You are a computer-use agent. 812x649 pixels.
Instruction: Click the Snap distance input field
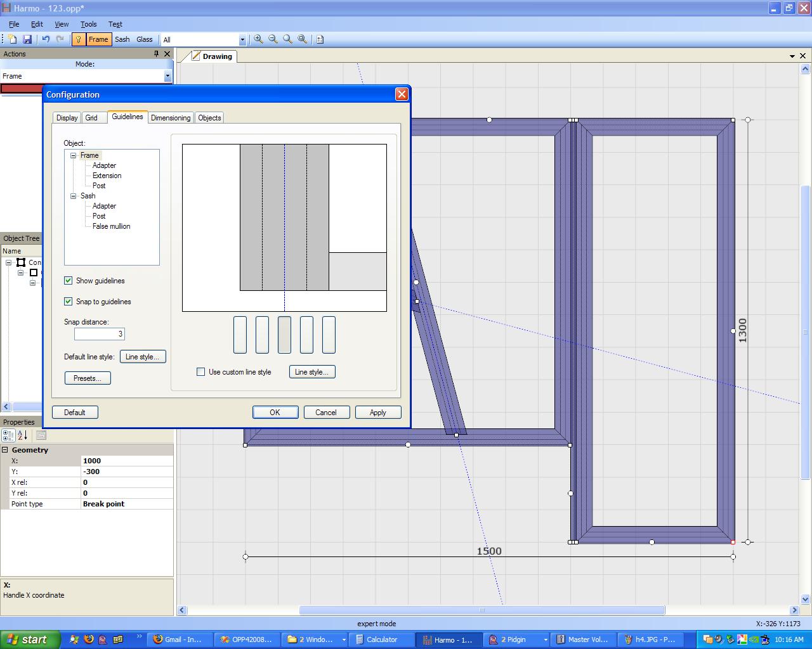[100, 334]
